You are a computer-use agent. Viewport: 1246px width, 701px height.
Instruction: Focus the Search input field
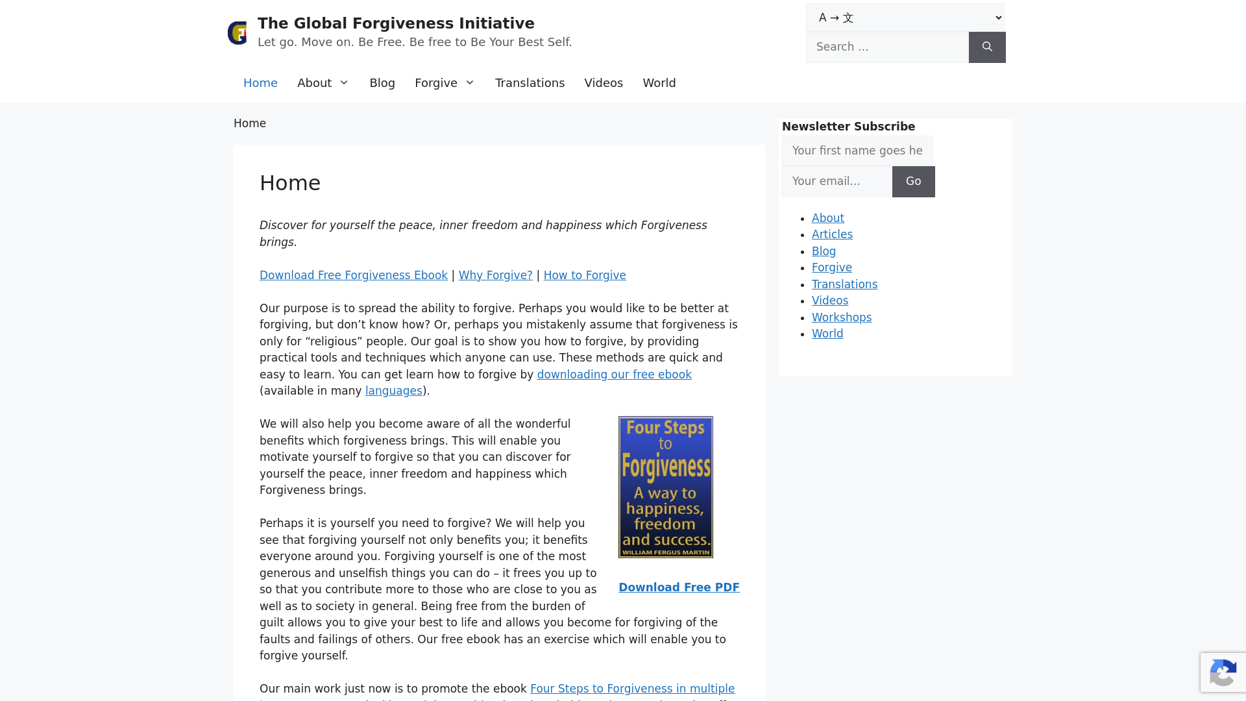pos(887,47)
